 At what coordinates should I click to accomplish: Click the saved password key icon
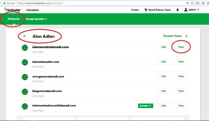tap(188, 3)
